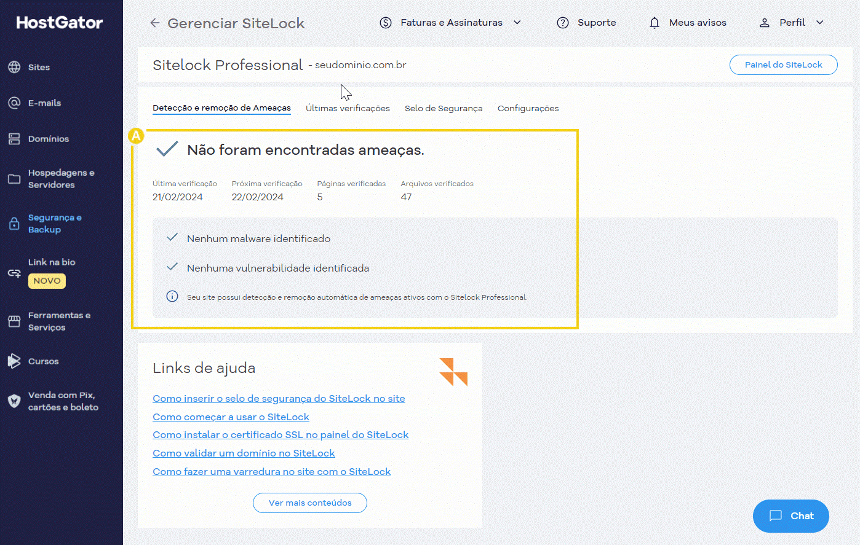Click the Venda com Pix shield icon
Screen dimensions: 860x545
[x=14, y=401]
